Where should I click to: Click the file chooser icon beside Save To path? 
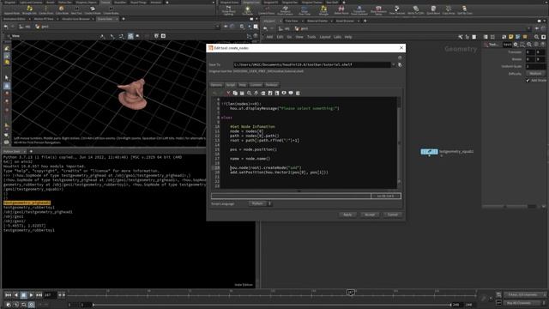click(400, 65)
